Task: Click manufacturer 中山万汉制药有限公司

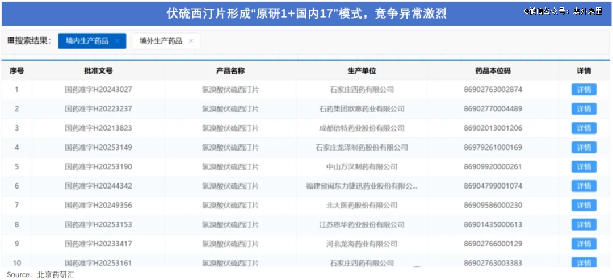Action: click(x=362, y=166)
